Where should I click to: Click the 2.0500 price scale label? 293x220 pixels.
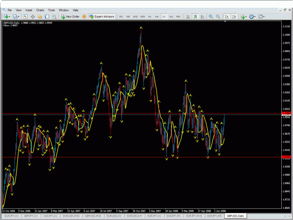coord(286,76)
